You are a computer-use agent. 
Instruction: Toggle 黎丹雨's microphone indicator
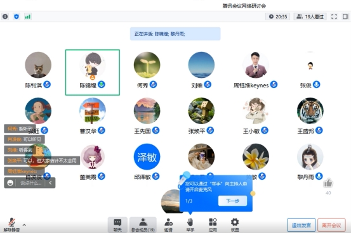pos(319,176)
